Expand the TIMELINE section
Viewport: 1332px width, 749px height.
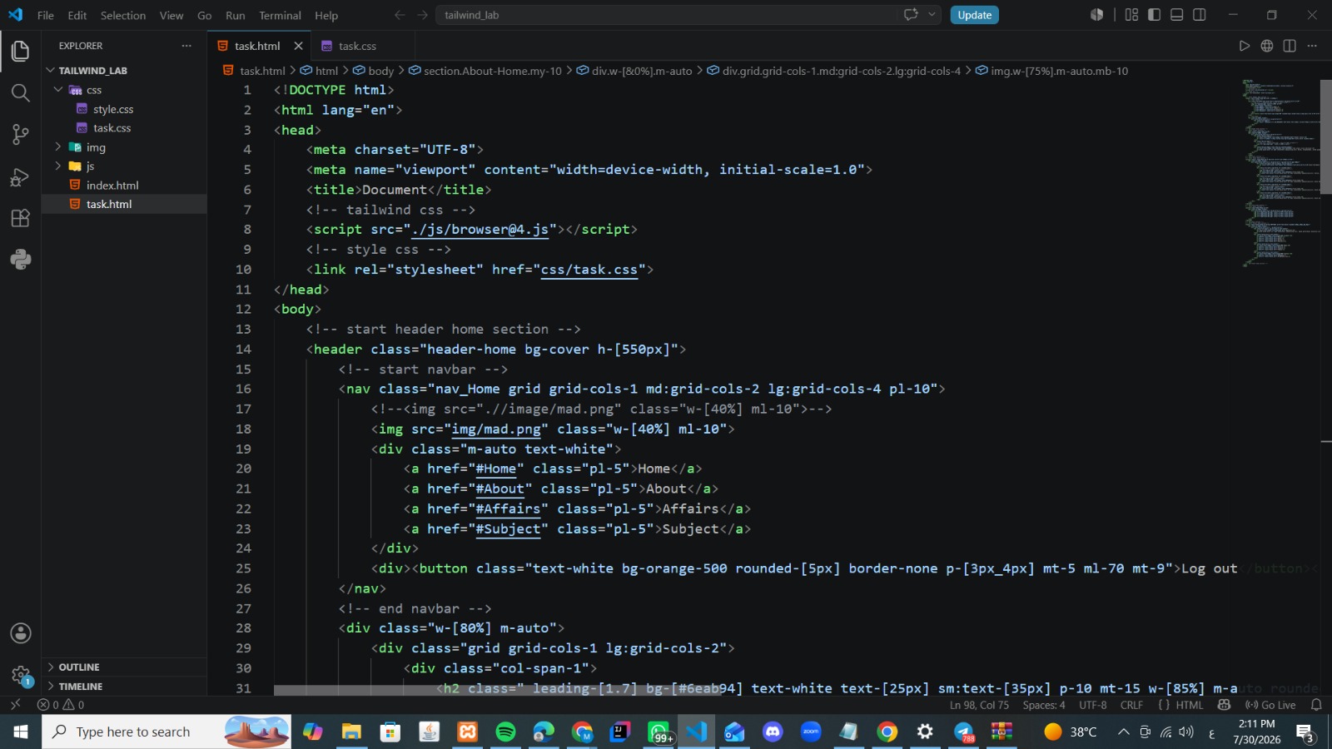pos(81,687)
